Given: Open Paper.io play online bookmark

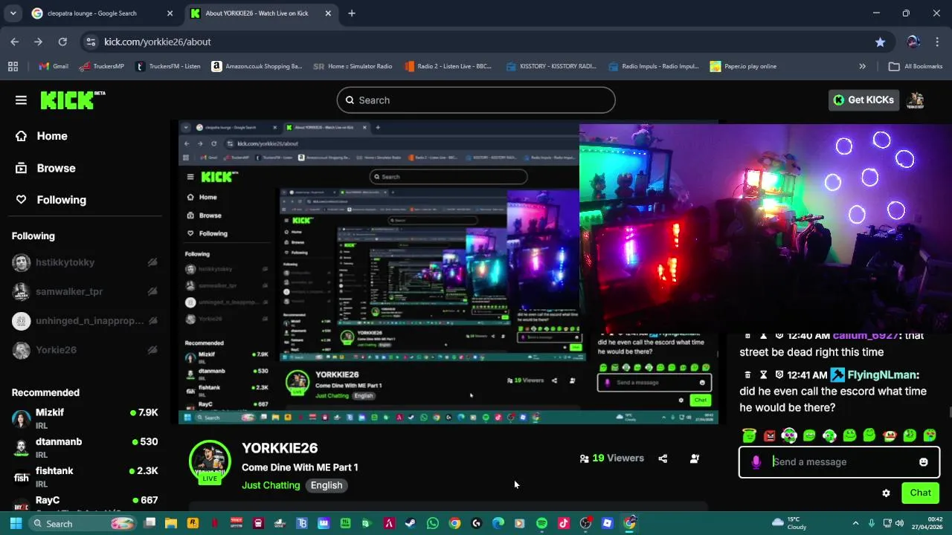Looking at the screenshot, I should [743, 66].
